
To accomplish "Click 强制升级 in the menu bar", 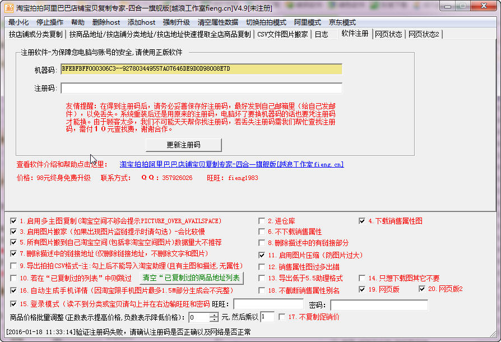I will [x=177, y=22].
